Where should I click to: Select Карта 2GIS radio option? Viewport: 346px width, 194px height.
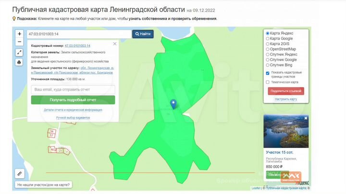tap(268, 44)
